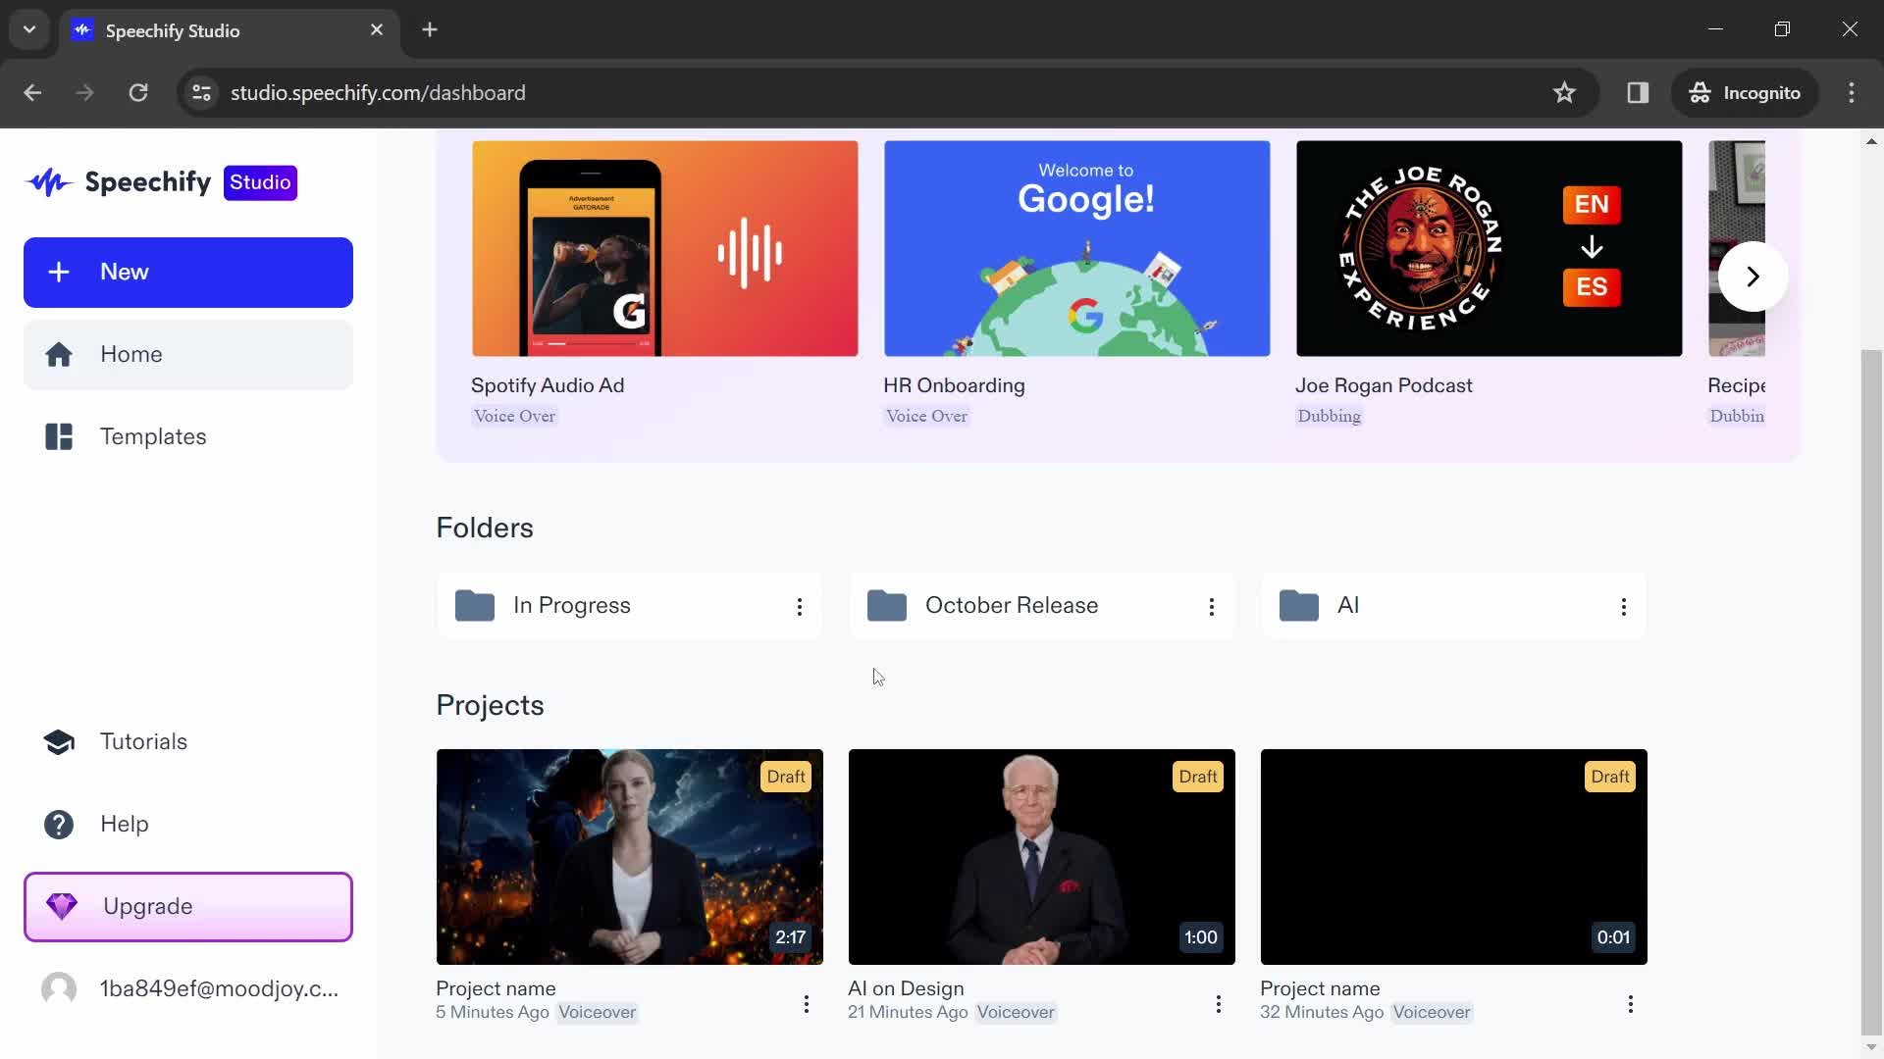Click the plus icon on the New button

(59, 272)
